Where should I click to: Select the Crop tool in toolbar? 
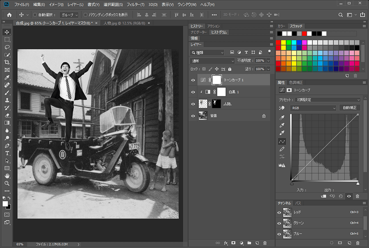tap(7, 62)
